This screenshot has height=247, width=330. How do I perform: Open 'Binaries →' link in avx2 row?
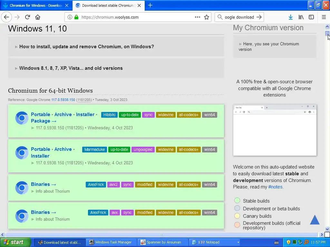coord(44,184)
